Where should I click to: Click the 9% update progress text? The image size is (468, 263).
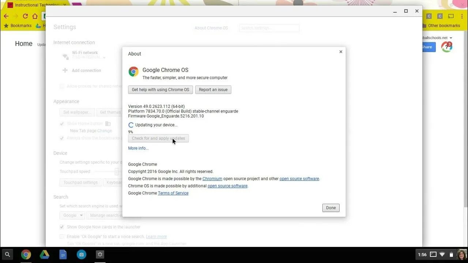pos(131,132)
